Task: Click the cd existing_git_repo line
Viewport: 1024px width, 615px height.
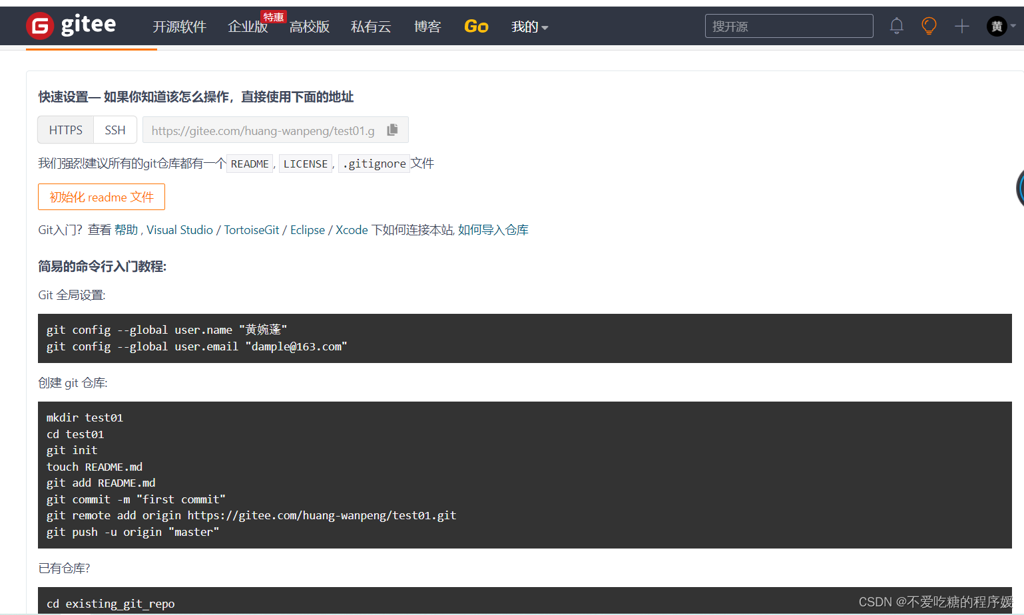Action: tap(111, 604)
